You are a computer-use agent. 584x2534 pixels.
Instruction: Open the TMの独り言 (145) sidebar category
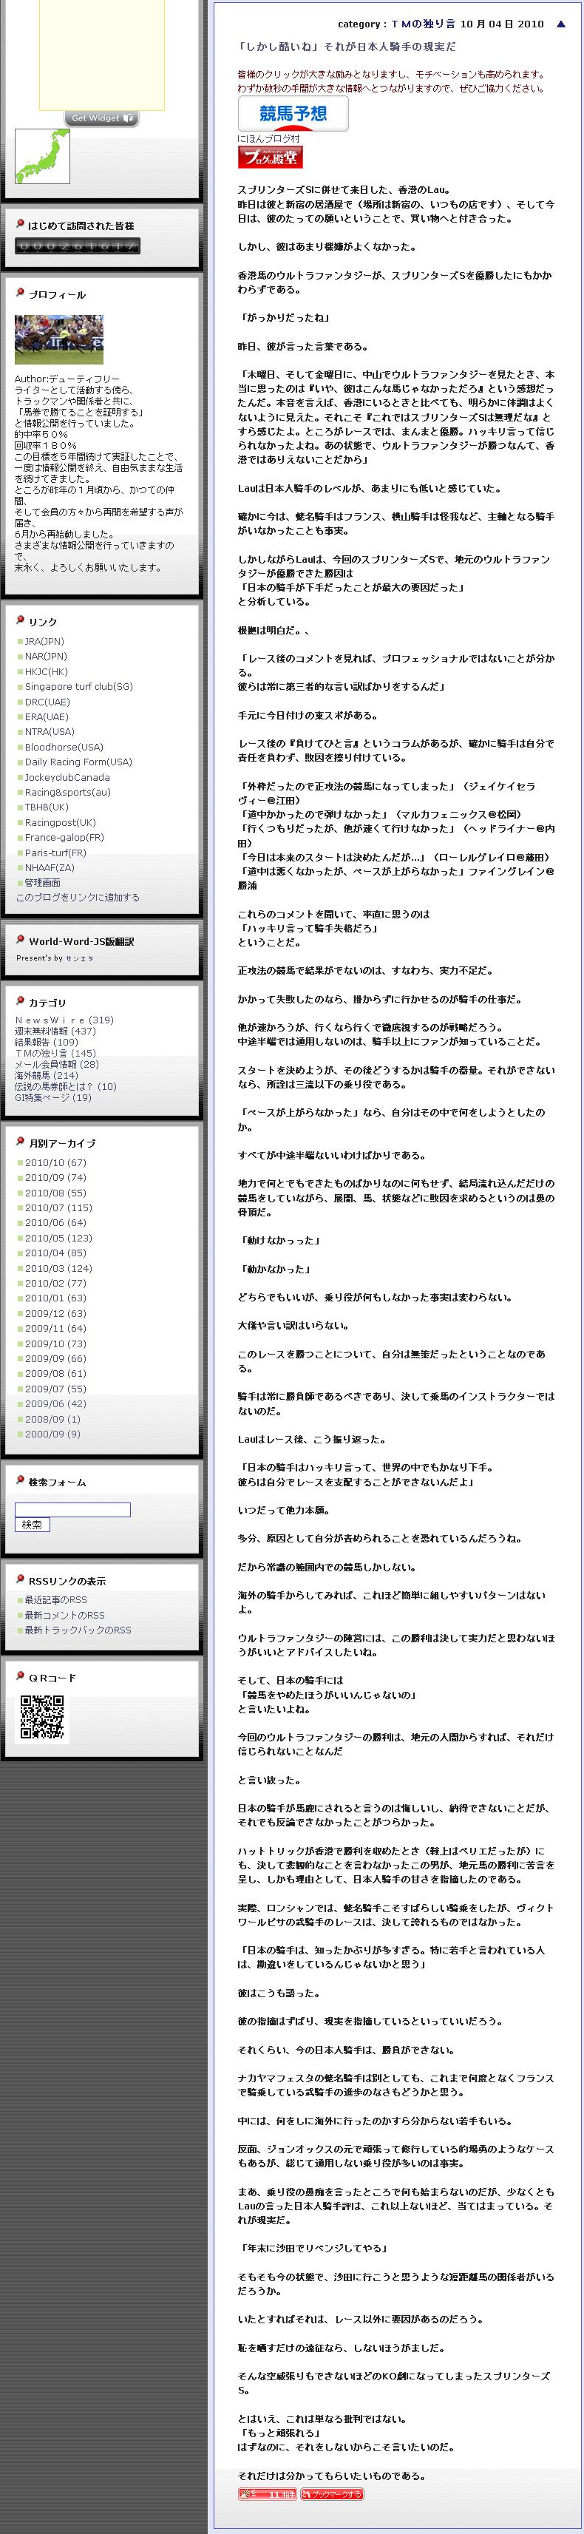[x=55, y=1054]
